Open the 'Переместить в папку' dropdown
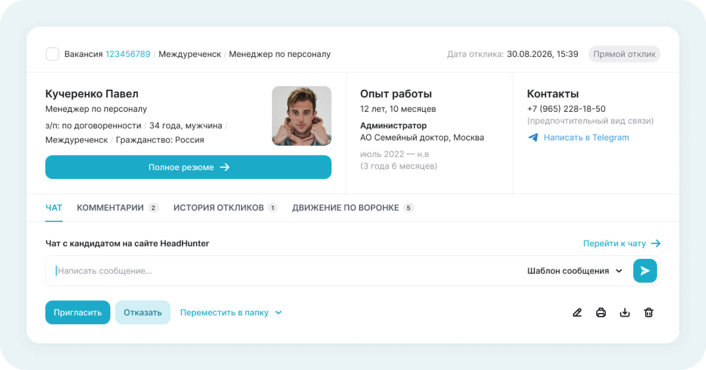 coord(231,313)
